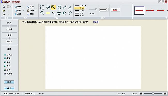Select the arrow drawing tool

[x=53, y=7]
